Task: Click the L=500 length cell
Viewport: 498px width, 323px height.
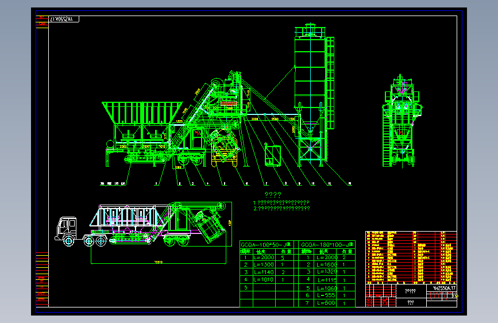Action: (x=326, y=303)
